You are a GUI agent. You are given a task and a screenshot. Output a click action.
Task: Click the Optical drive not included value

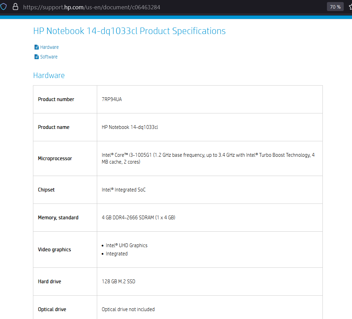(128, 309)
